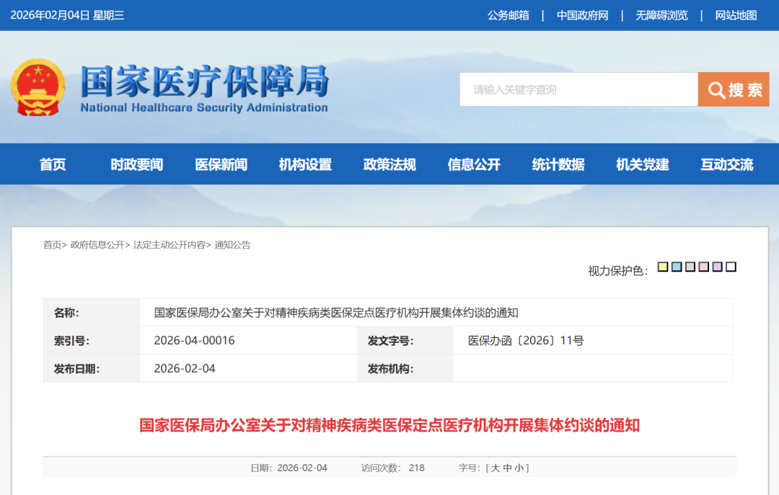The height and width of the screenshot is (495, 779).
Task: Open the 信息公开 menu
Action: click(x=473, y=164)
